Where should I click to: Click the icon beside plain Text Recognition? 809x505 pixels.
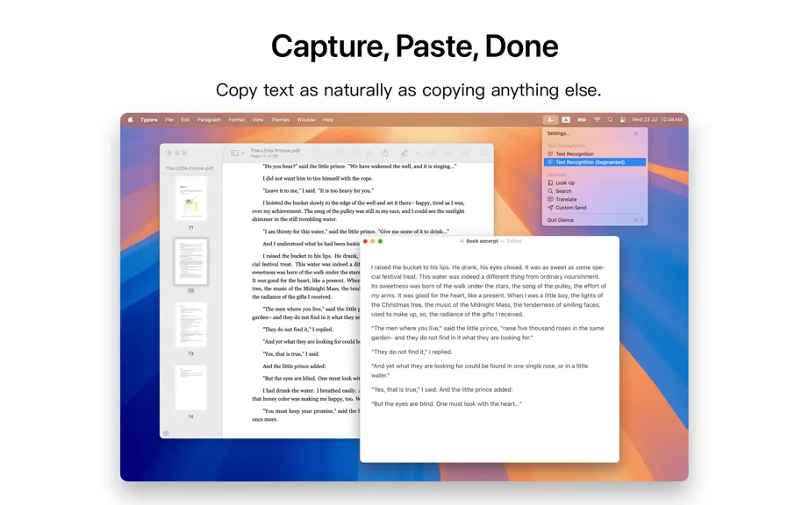pos(550,154)
